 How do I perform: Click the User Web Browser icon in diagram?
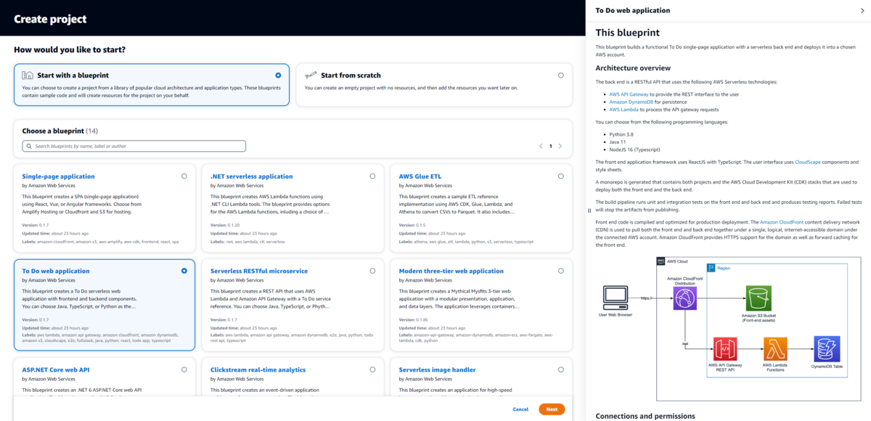pos(614,298)
